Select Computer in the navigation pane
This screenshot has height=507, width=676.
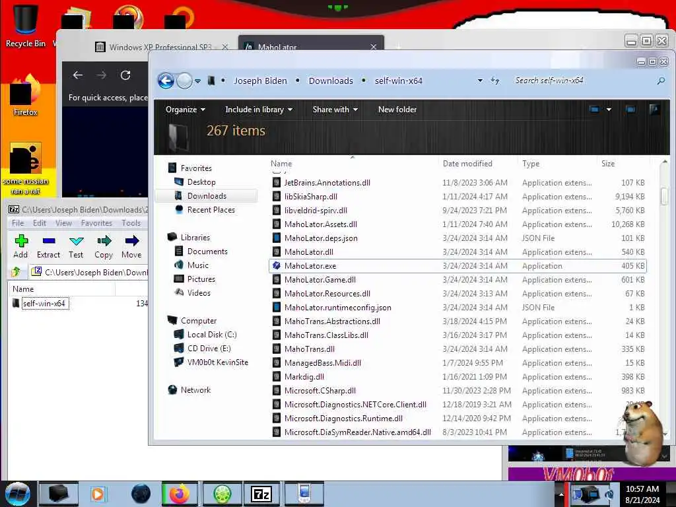tap(198, 320)
